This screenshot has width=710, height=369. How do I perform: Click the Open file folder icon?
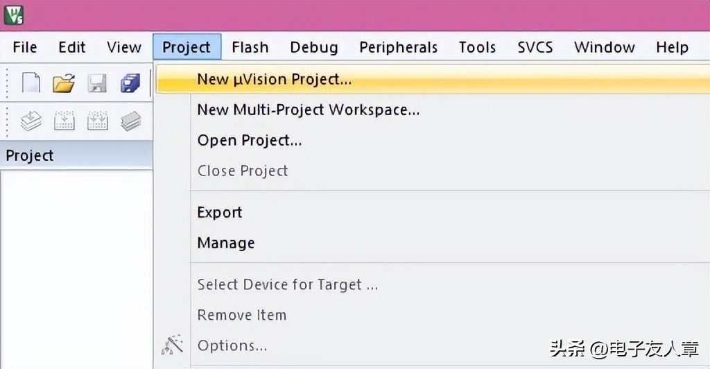point(64,83)
